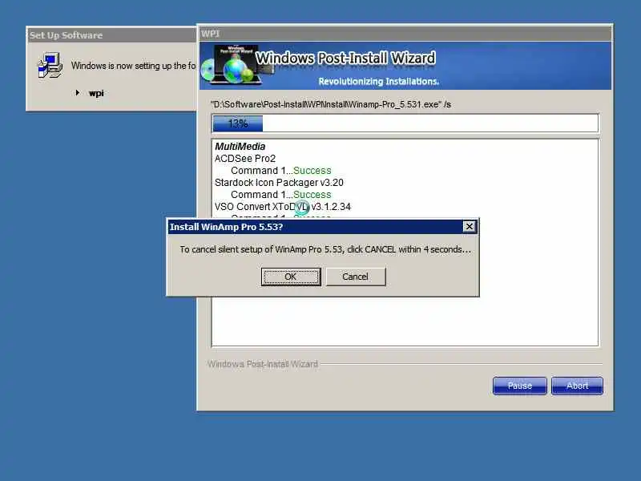Click the 13% installation progress bar
Viewport: 641px width, 481px height.
point(405,123)
